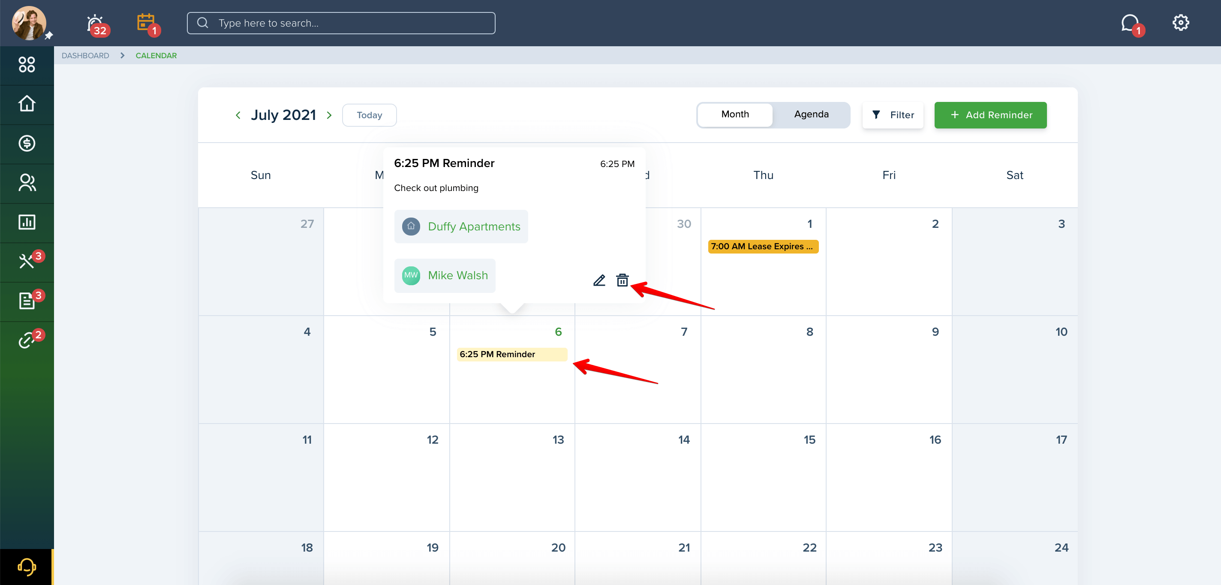1221x585 pixels.
Task: Open the contacts people icon in sidebar
Action: [x=27, y=183]
